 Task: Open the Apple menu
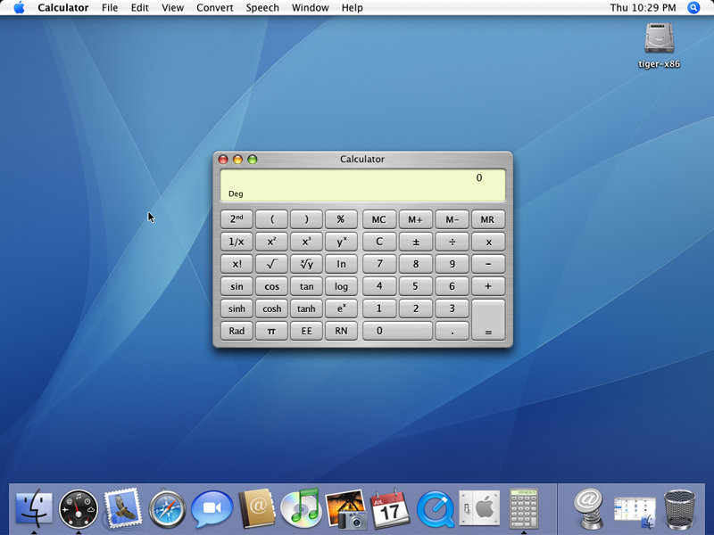[x=19, y=8]
